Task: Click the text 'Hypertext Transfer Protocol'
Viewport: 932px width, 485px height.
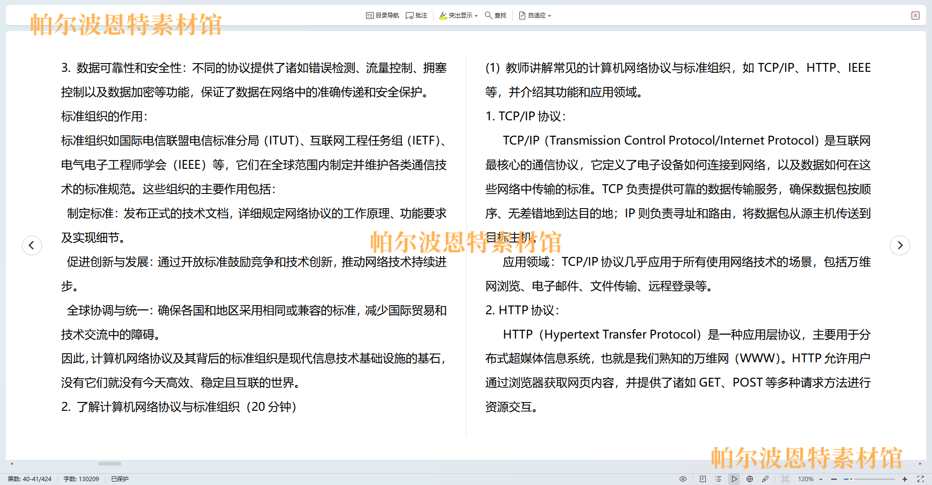Action: tap(620, 335)
